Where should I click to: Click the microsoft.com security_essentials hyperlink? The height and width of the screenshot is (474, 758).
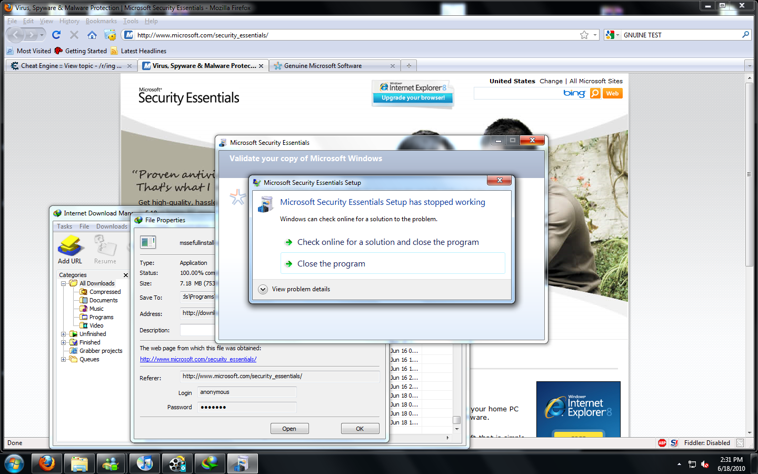click(x=198, y=359)
